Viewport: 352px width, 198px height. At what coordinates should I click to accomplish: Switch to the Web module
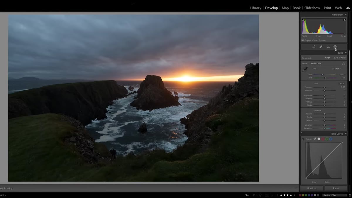[x=338, y=8]
